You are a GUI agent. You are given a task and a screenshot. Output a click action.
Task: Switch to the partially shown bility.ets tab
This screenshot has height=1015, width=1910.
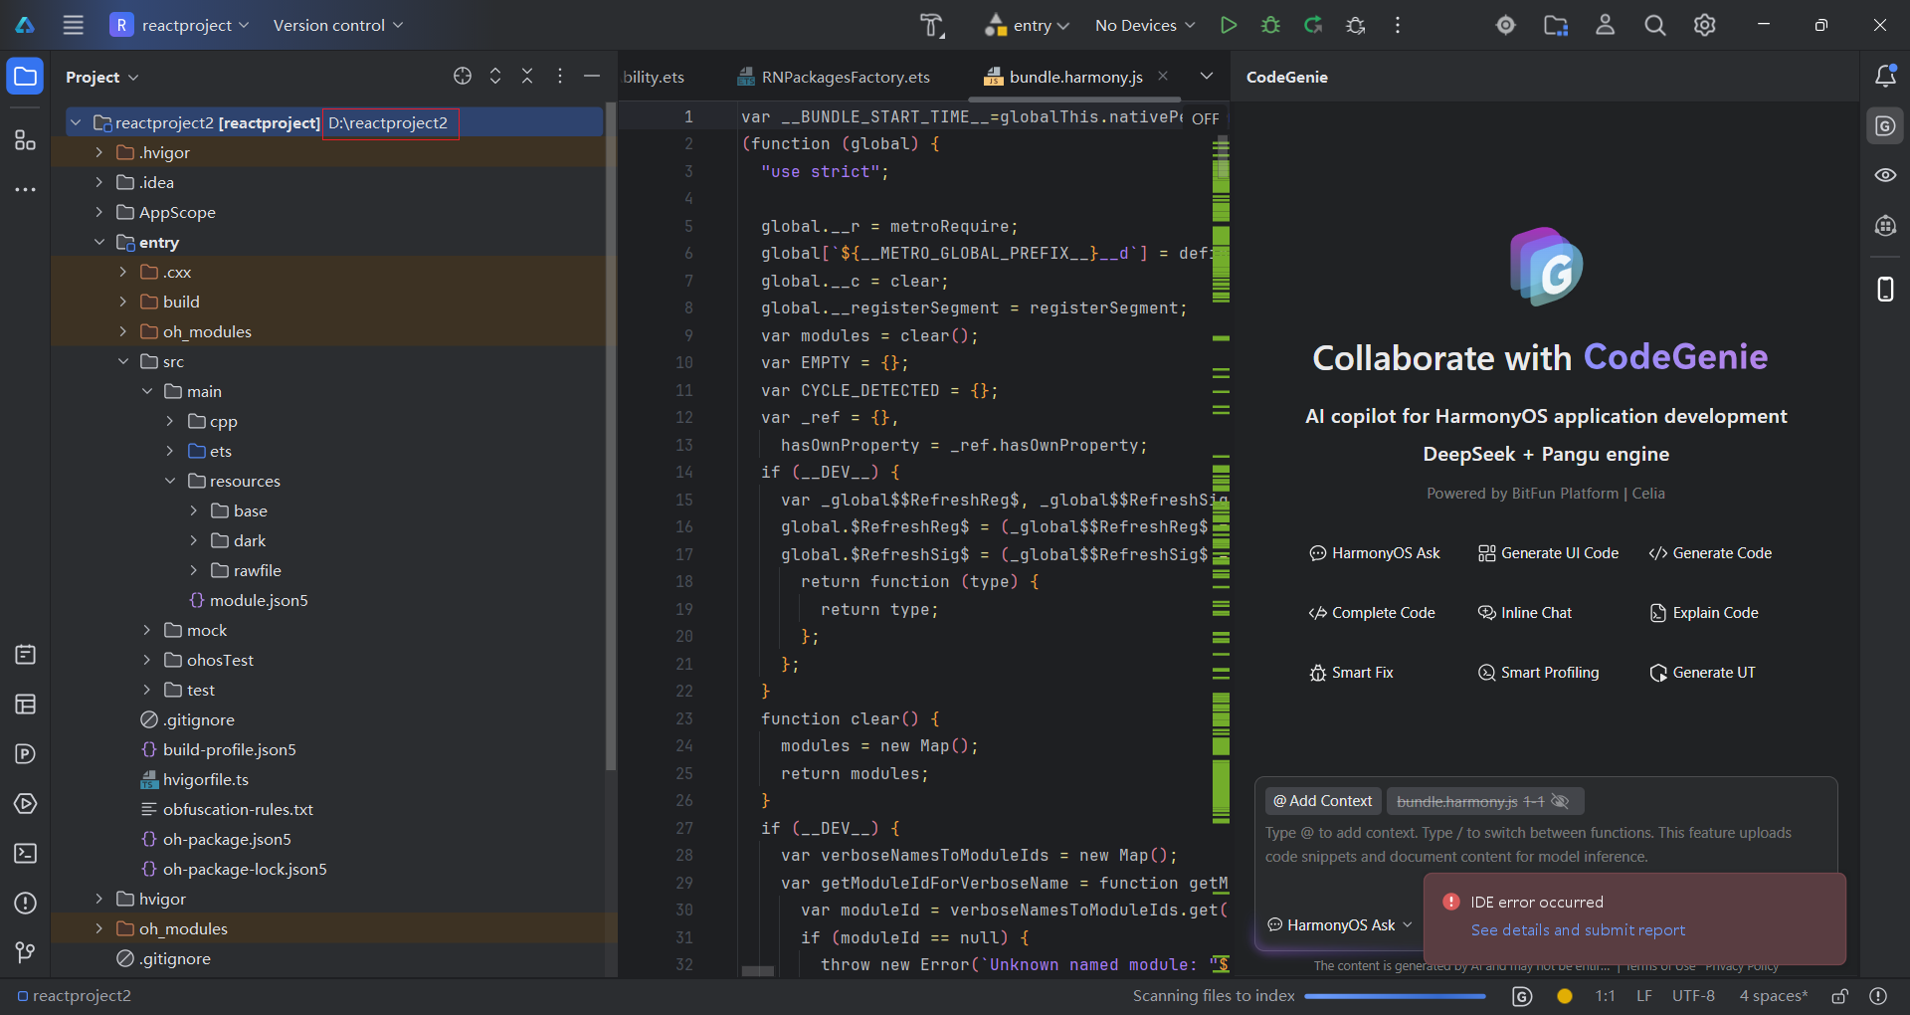pyautogui.click(x=654, y=77)
